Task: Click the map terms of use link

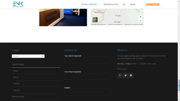Action: 115,24
